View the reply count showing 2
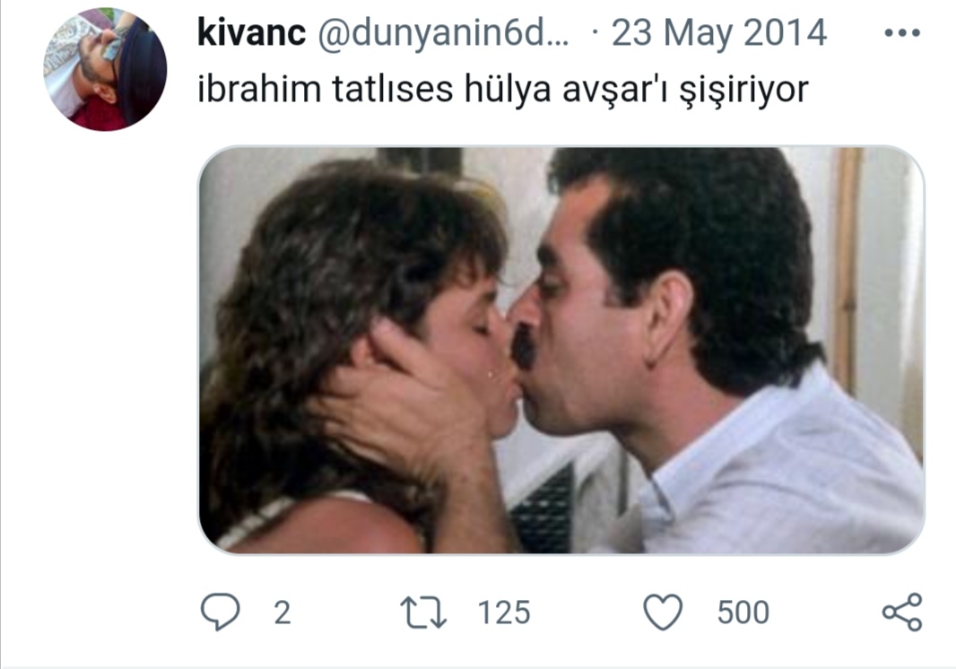Image resolution: width=956 pixels, height=669 pixels. pos(282,613)
